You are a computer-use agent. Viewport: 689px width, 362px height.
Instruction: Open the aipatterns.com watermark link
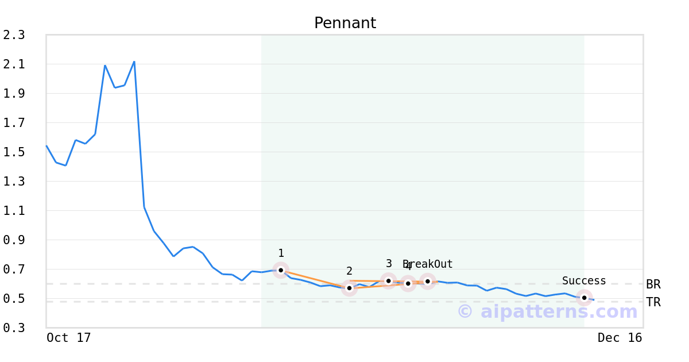(x=547, y=311)
